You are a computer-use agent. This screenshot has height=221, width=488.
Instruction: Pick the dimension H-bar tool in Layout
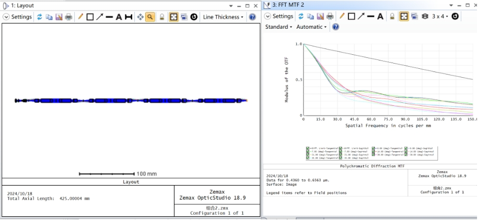pyautogui.click(x=129, y=17)
